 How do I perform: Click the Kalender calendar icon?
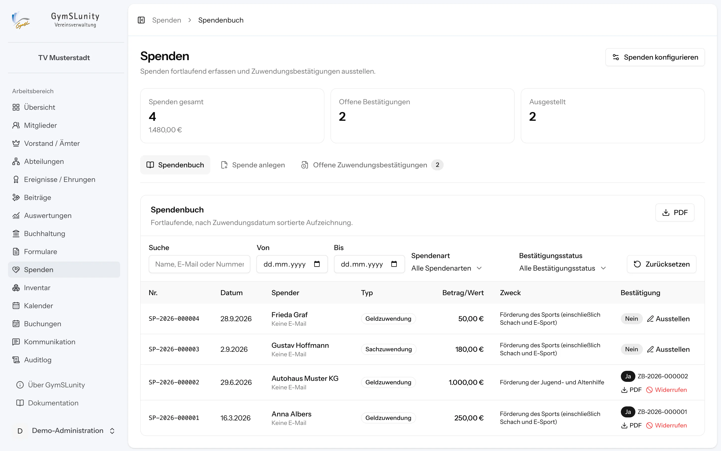click(x=16, y=306)
